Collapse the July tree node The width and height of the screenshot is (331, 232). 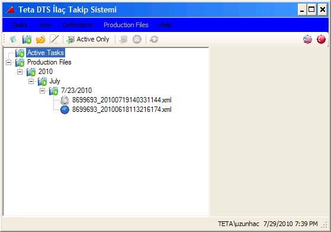point(31,82)
